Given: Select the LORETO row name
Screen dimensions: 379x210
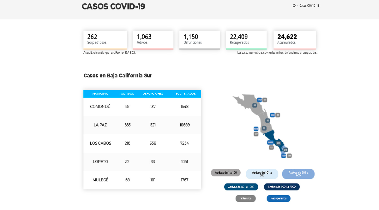Looking at the screenshot, I should click(100, 161).
